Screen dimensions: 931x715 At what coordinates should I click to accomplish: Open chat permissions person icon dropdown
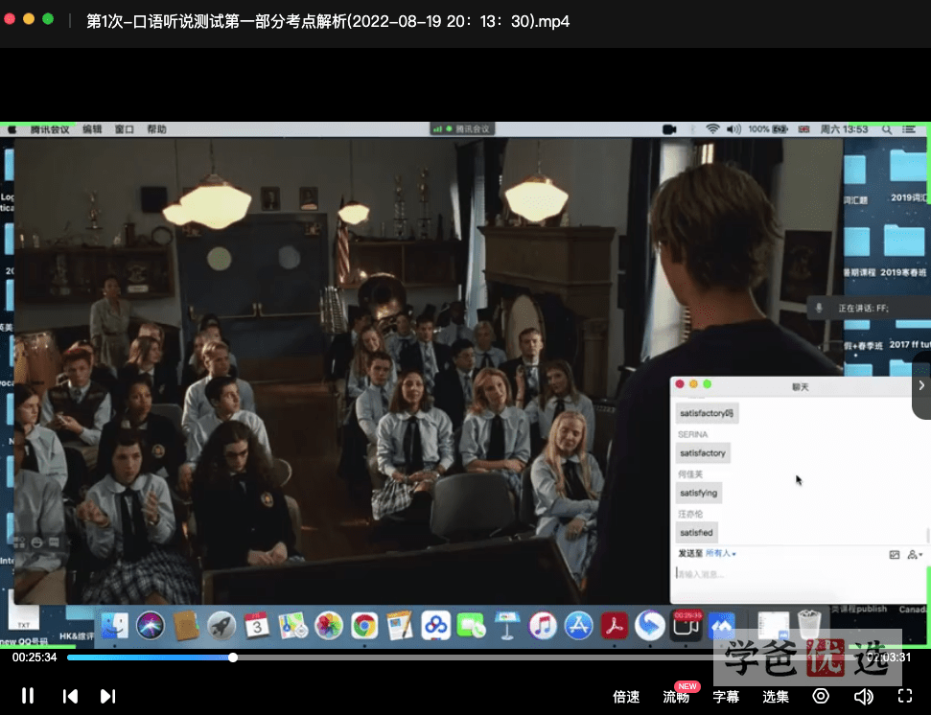pyautogui.click(x=915, y=555)
